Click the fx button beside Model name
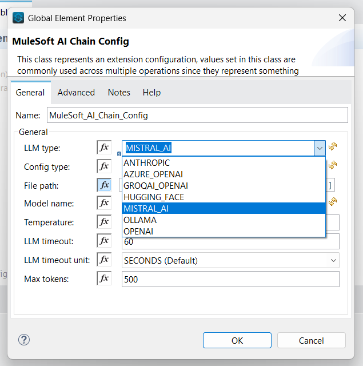Viewport: 363px width, 366px height. 104,202
